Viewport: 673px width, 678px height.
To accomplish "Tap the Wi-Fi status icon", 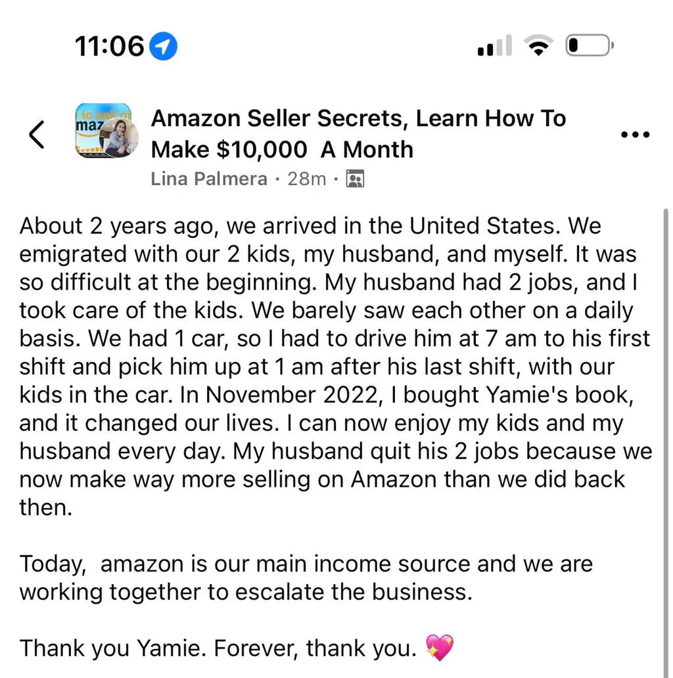I will click(538, 45).
